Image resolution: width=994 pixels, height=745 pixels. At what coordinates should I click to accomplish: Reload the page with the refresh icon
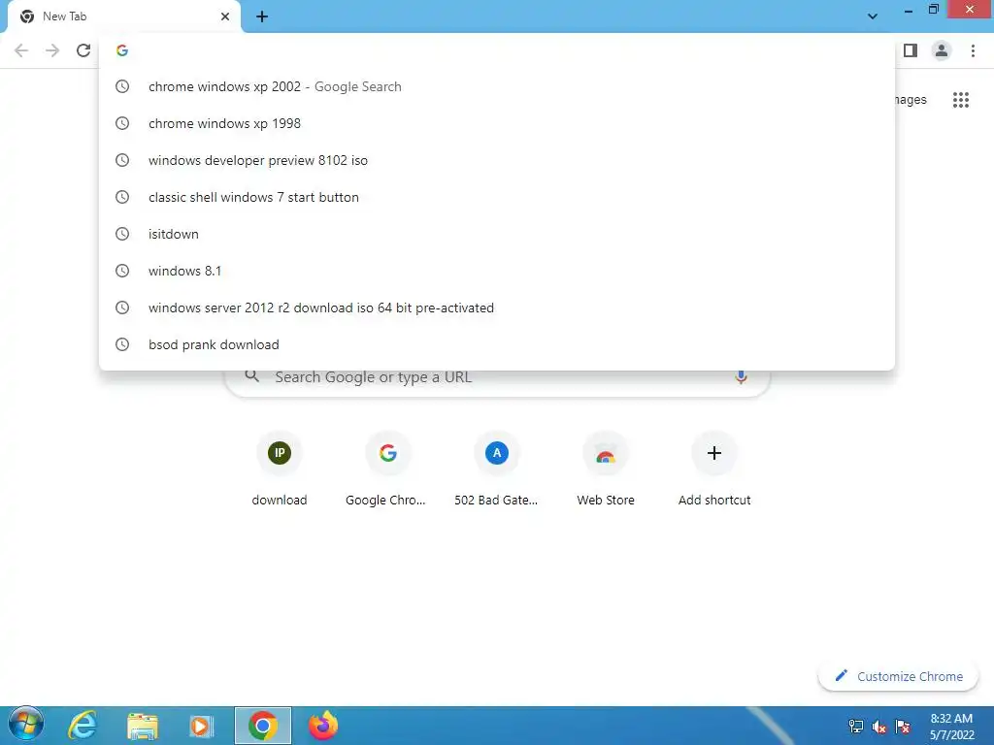83,50
